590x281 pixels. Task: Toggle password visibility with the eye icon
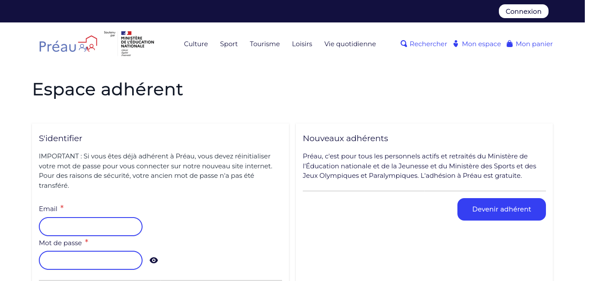[x=154, y=260]
